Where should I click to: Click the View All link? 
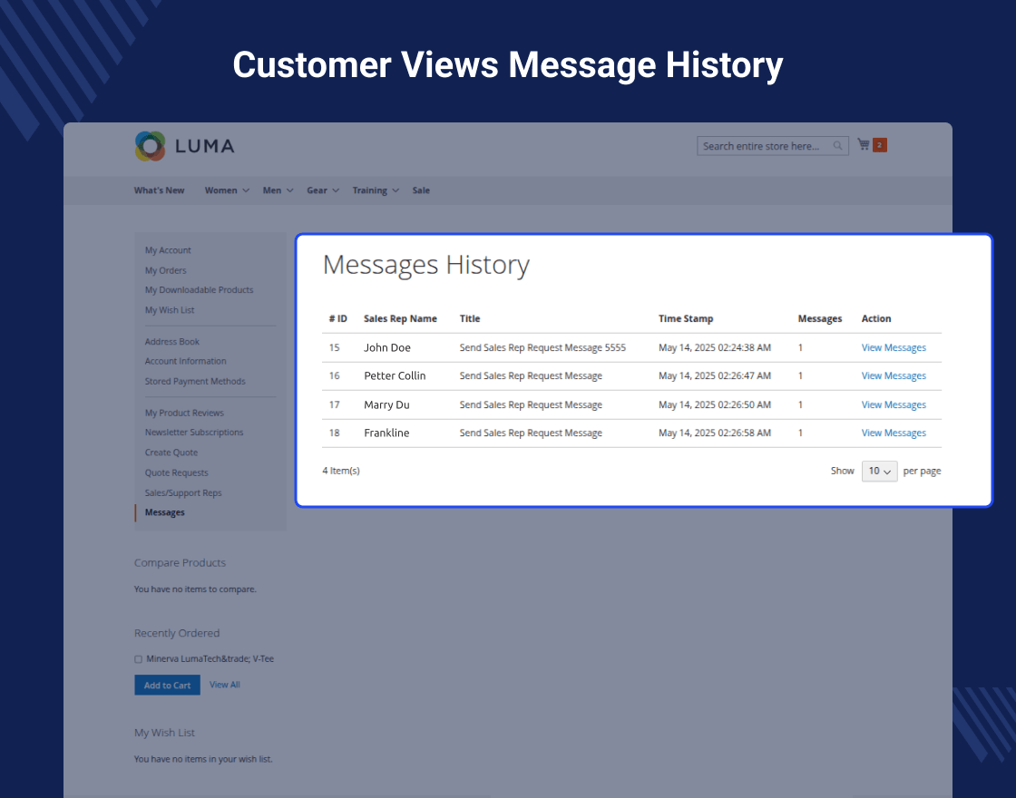point(225,685)
